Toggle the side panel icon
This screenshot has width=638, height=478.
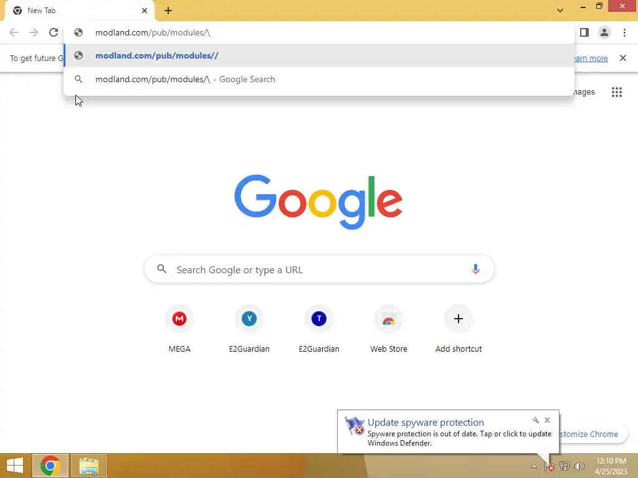click(x=584, y=32)
